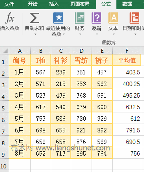This screenshot has height=172, width=144.
Task: Open the 文件 menu tab
Action: (x=9, y=4)
